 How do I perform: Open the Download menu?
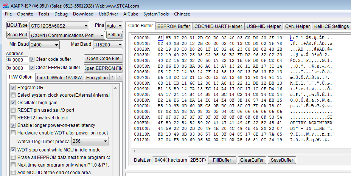(83, 14)
